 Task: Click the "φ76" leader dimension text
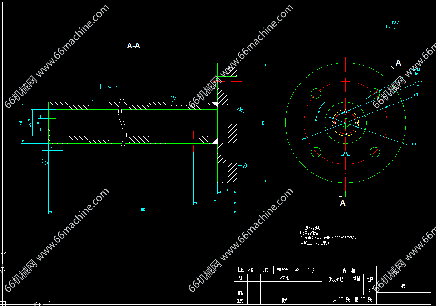click(x=416, y=95)
